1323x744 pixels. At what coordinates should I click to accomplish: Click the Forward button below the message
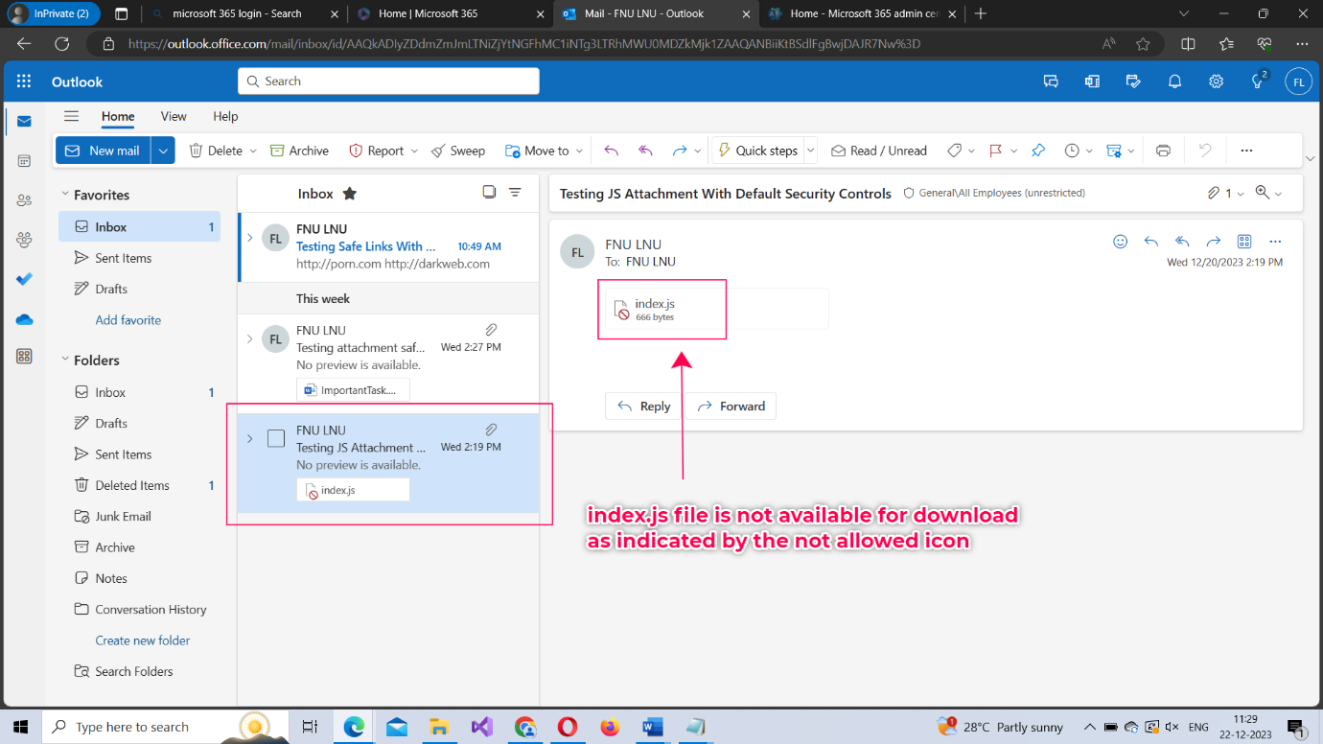click(x=731, y=407)
